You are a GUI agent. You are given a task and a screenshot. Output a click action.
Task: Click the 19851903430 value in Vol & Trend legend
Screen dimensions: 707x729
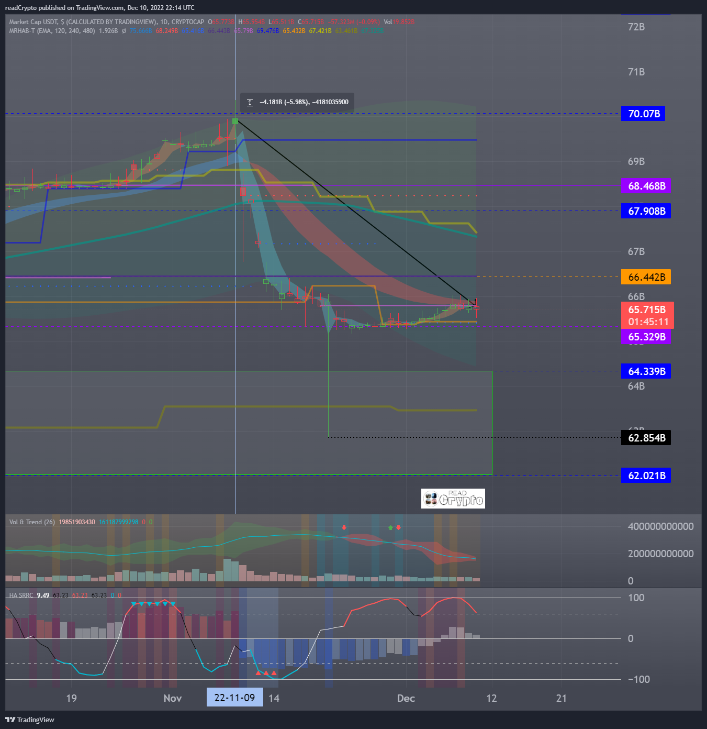coord(77,522)
